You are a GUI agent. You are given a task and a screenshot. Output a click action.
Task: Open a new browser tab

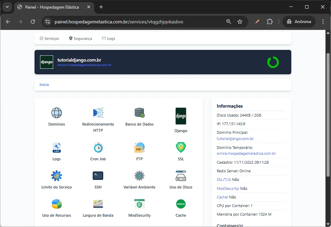coord(101,7)
